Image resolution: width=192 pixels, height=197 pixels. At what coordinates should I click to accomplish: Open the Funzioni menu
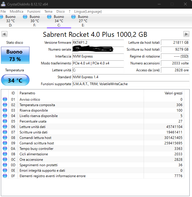[x=34, y=12]
